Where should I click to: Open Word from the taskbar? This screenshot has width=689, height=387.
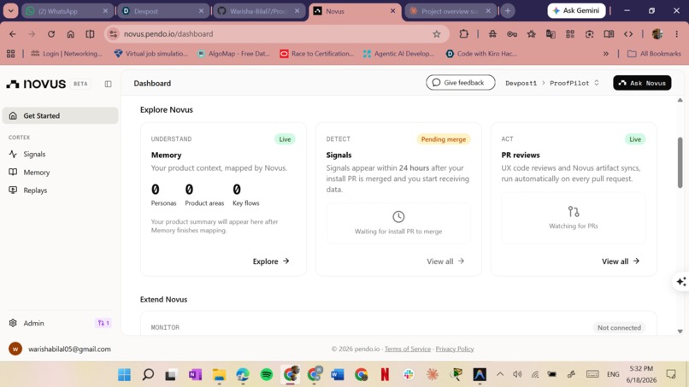click(338, 375)
